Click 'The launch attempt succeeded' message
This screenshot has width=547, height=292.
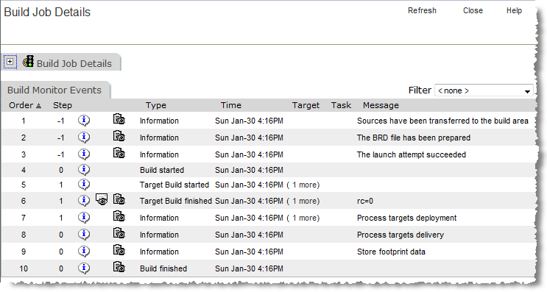(x=412, y=154)
